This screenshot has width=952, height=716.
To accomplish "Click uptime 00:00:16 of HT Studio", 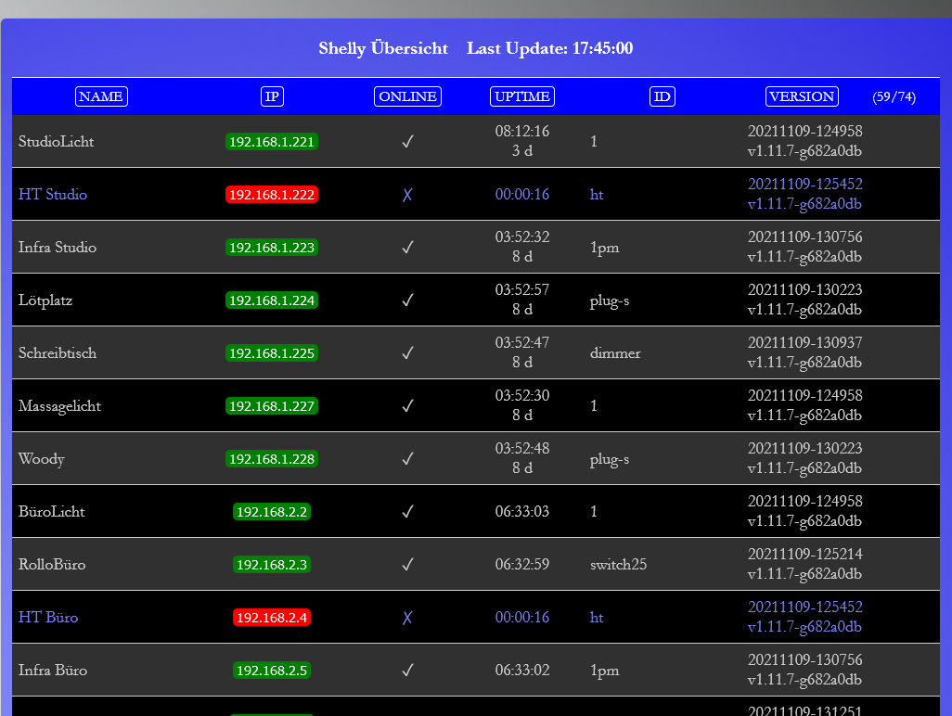I will 522,194.
